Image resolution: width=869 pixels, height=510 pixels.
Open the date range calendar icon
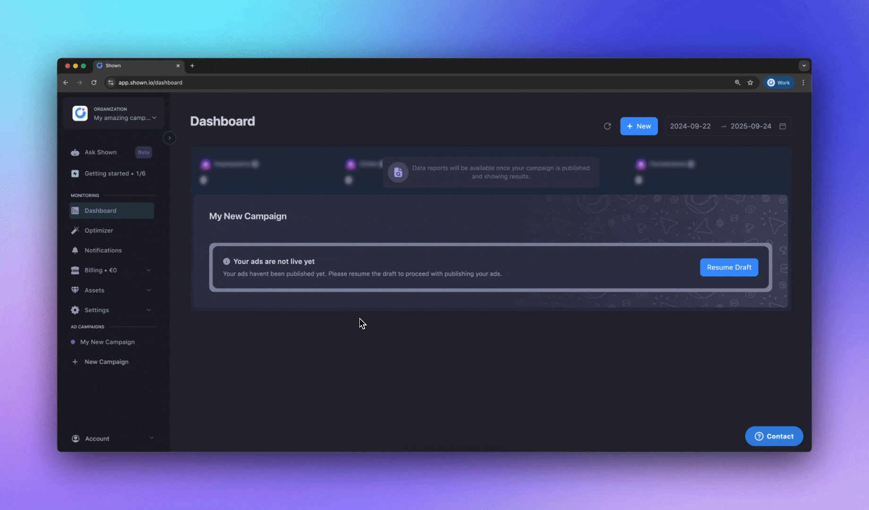coord(783,126)
